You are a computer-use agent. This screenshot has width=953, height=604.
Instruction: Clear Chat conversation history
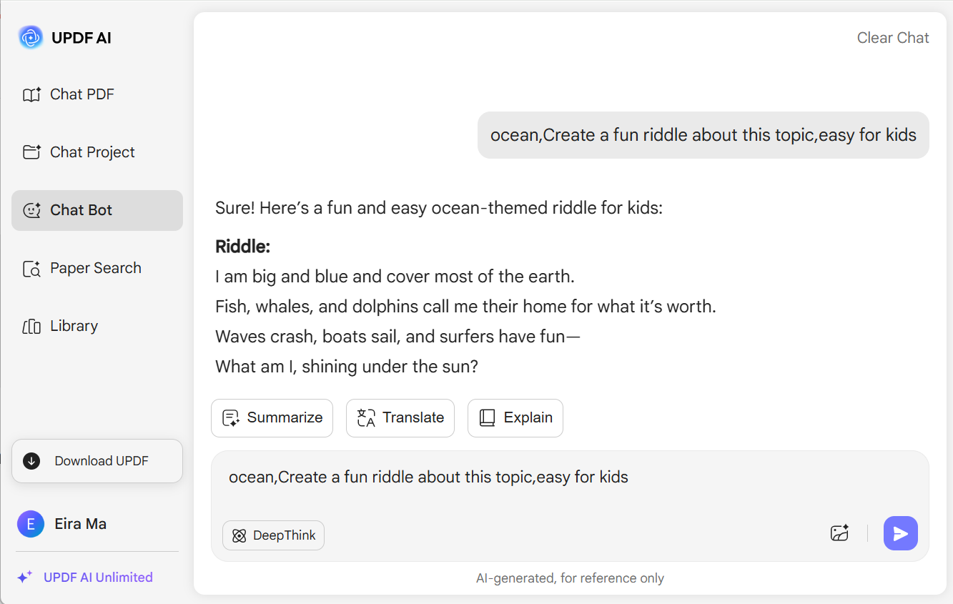tap(893, 38)
